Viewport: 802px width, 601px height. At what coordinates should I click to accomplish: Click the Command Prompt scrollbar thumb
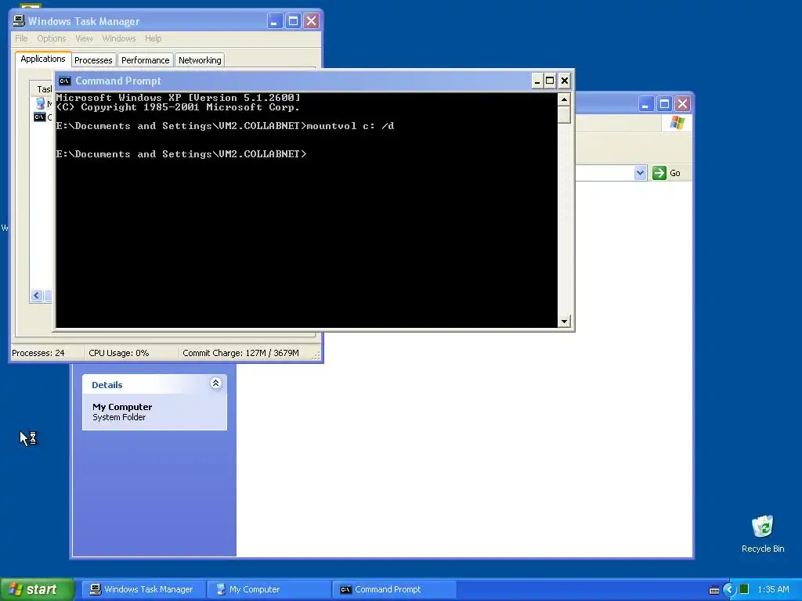pyautogui.click(x=564, y=114)
